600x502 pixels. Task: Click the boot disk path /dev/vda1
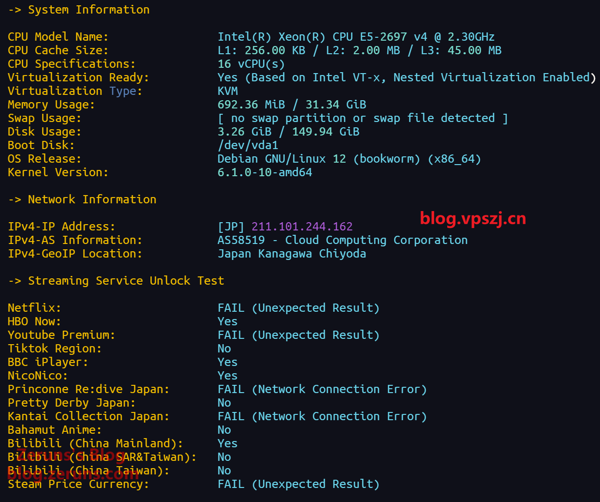pyautogui.click(x=248, y=145)
